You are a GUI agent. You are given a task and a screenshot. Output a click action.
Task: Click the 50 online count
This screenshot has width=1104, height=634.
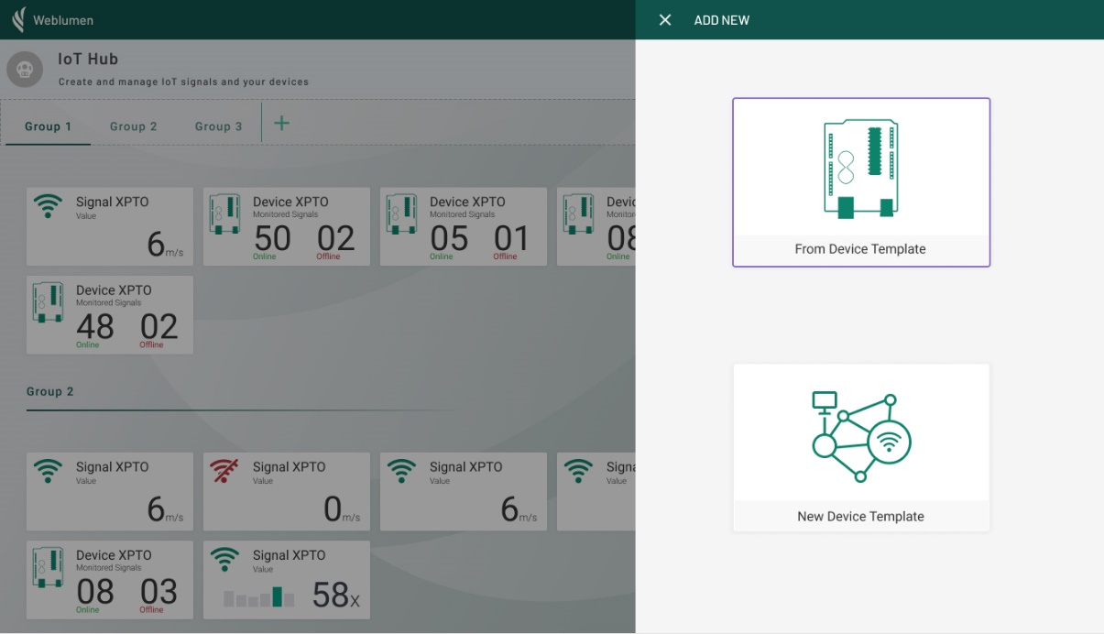click(272, 239)
